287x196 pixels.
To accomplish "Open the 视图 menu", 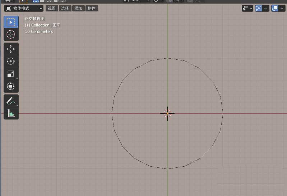I will pyautogui.click(x=52, y=8).
